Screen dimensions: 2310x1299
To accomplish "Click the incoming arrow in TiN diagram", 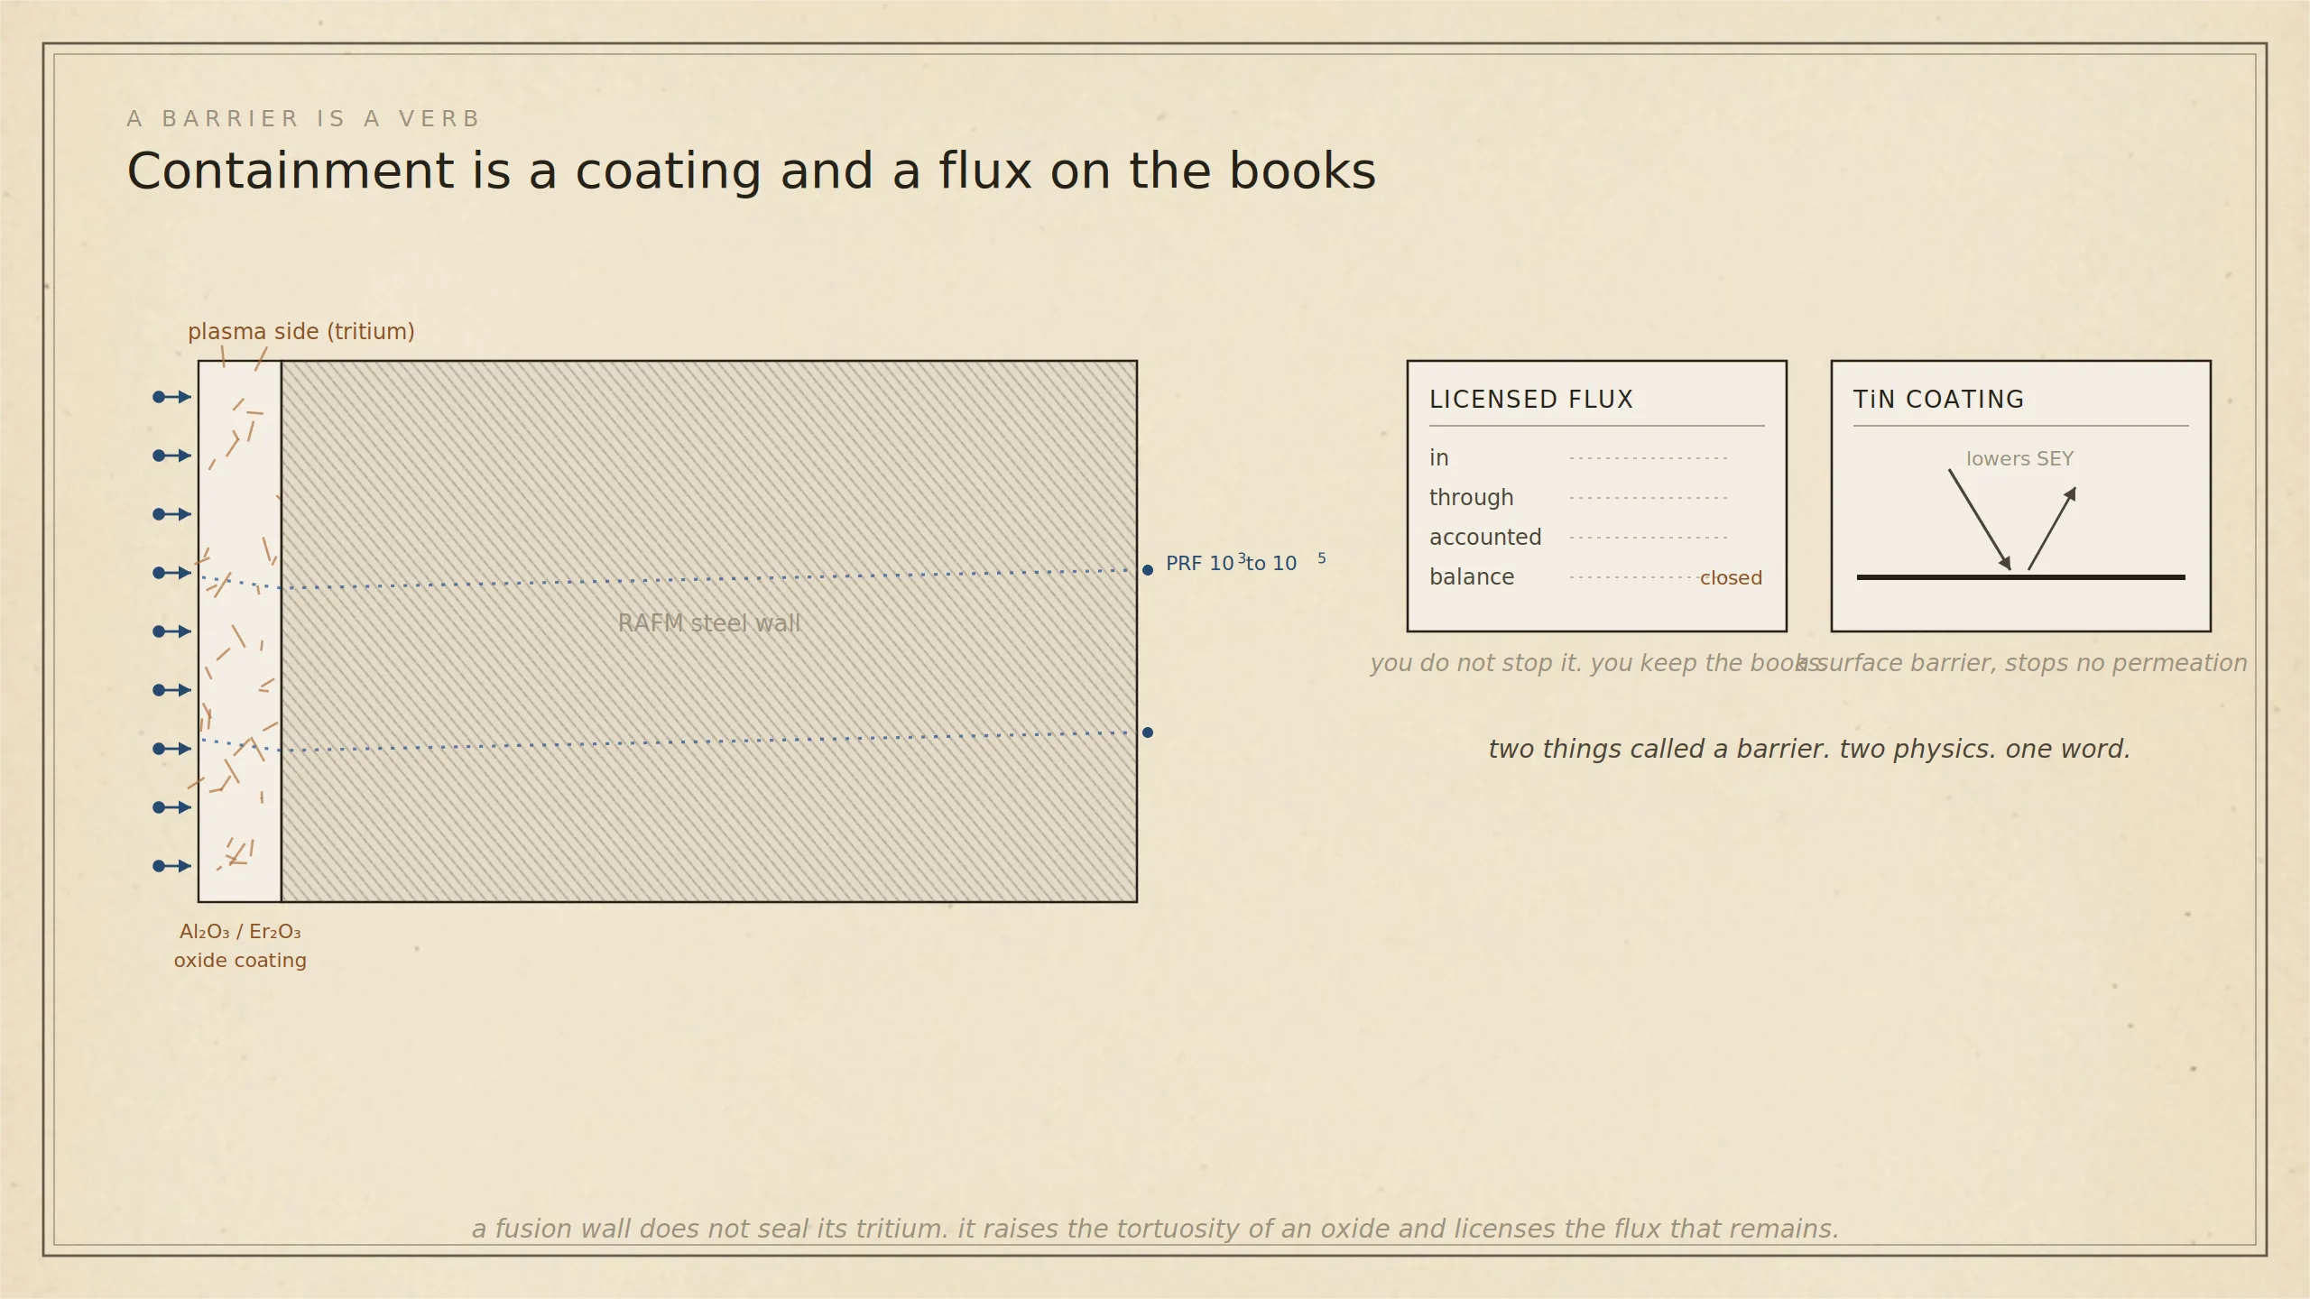I will (1980, 520).
